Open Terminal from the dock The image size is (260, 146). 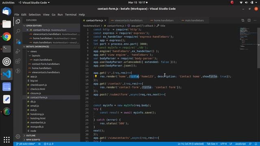(x=6, y=49)
